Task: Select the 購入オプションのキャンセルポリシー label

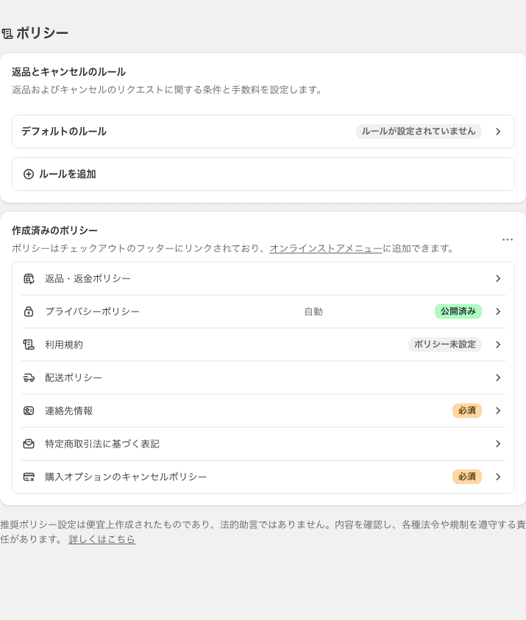Action: coord(126,477)
